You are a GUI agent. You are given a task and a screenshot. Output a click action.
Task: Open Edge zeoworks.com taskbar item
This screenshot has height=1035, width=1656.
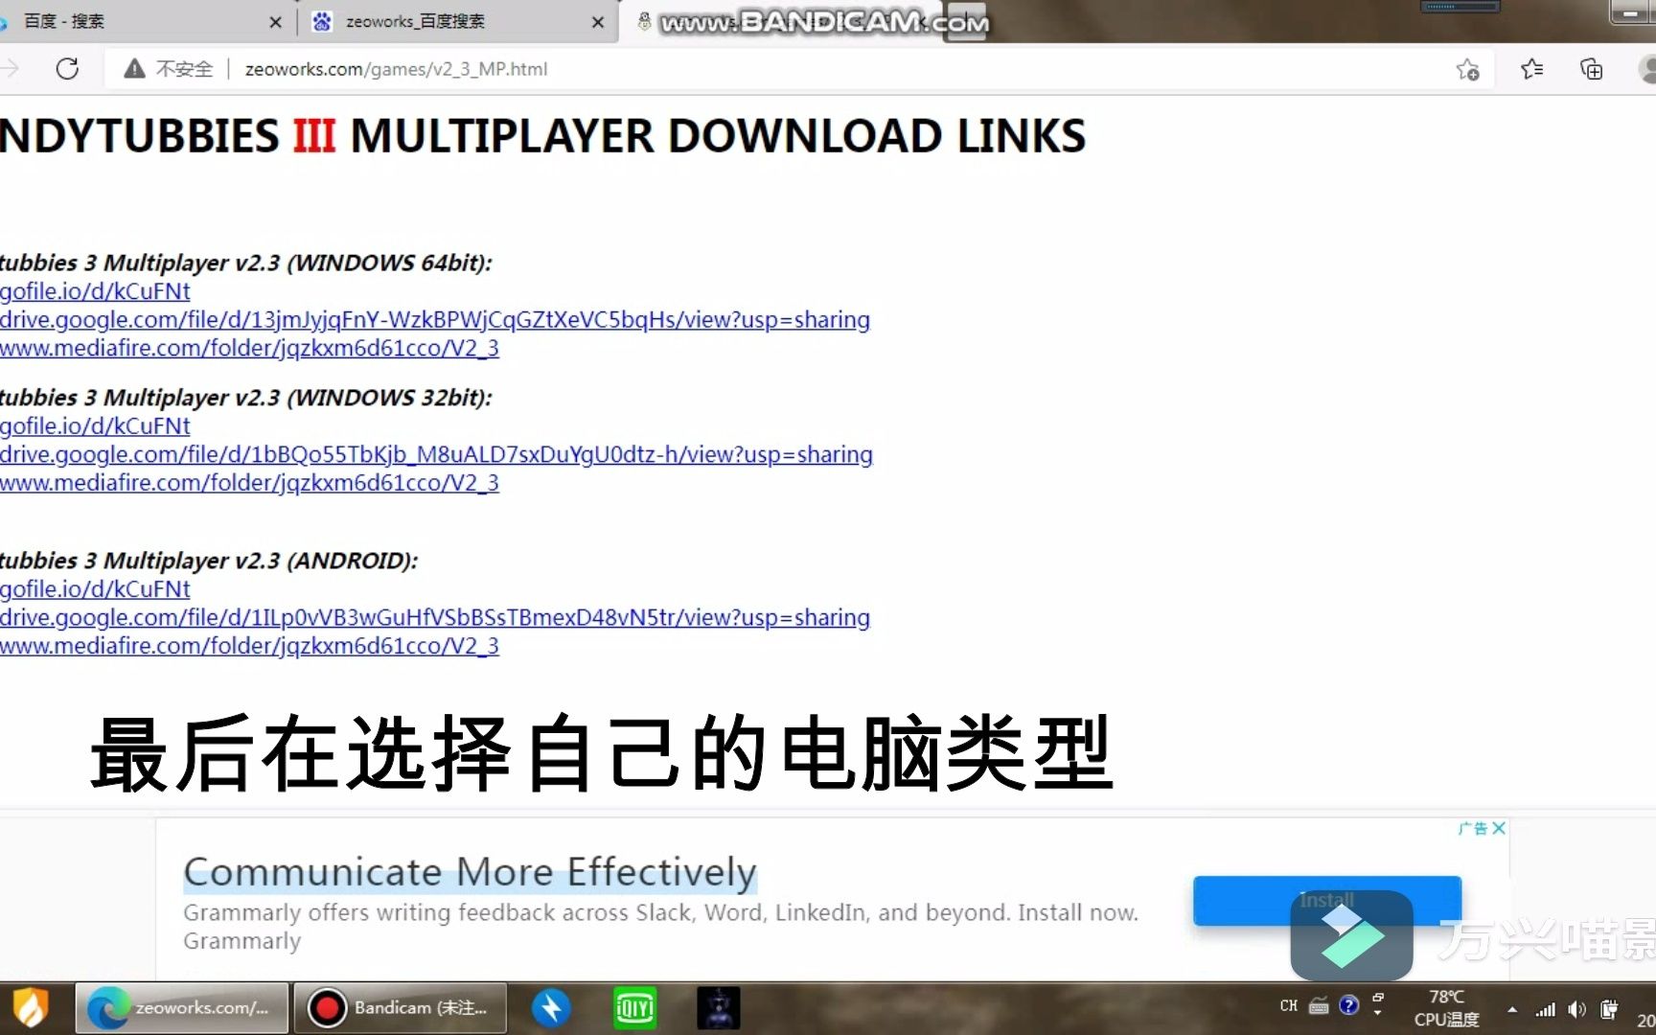click(x=181, y=1008)
